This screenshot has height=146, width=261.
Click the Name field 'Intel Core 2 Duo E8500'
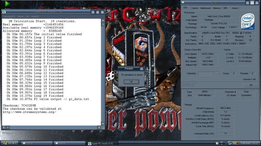219,17
